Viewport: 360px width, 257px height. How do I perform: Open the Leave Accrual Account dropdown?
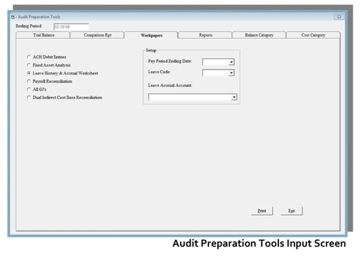234,97
